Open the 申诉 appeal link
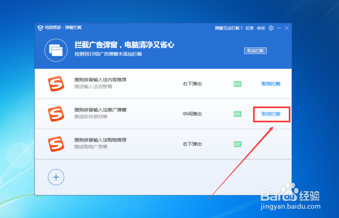 click(x=261, y=28)
